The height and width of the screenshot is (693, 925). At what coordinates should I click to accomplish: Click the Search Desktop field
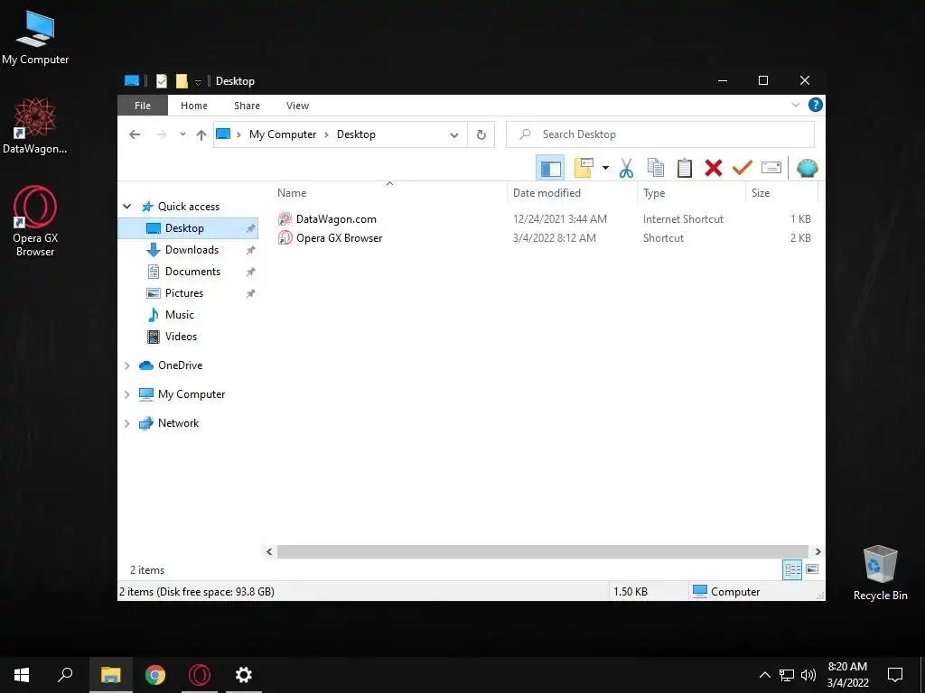point(660,134)
